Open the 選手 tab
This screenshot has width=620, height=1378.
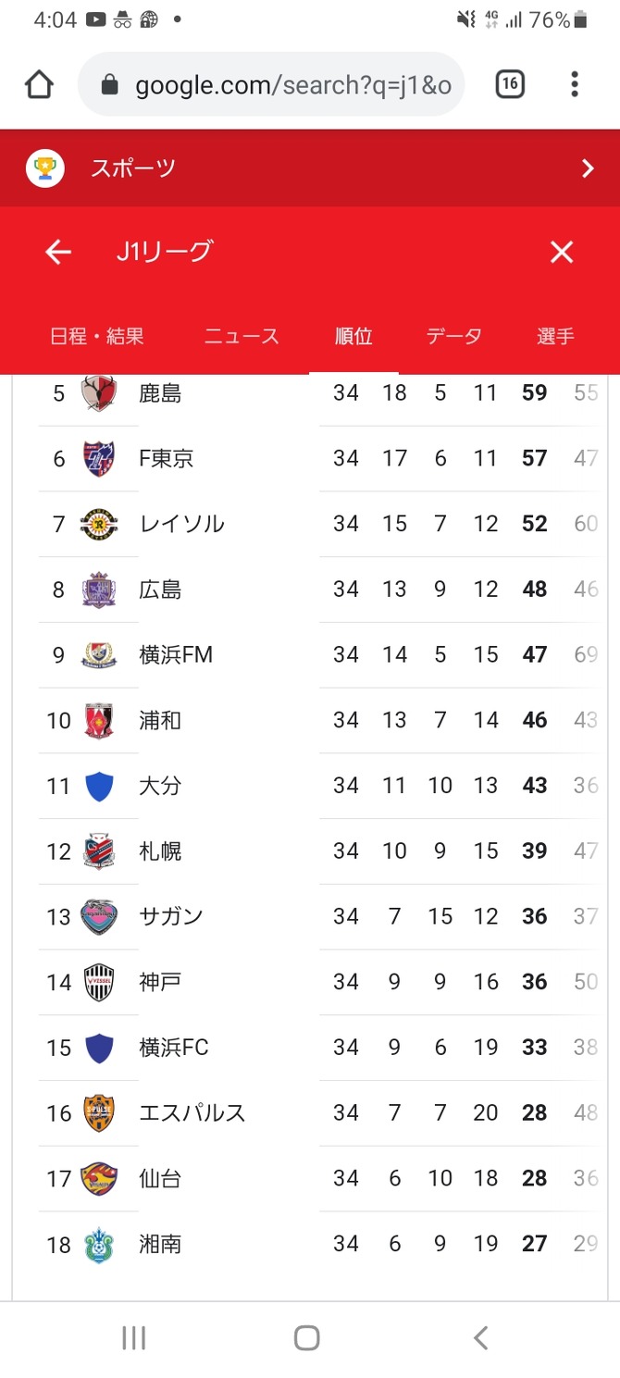coord(555,336)
